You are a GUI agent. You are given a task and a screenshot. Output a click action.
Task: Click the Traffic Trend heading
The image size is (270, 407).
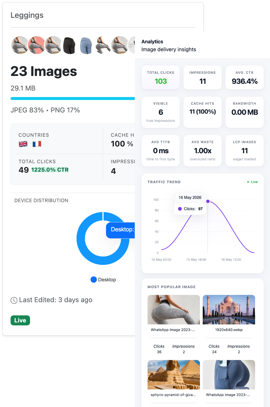click(x=164, y=182)
